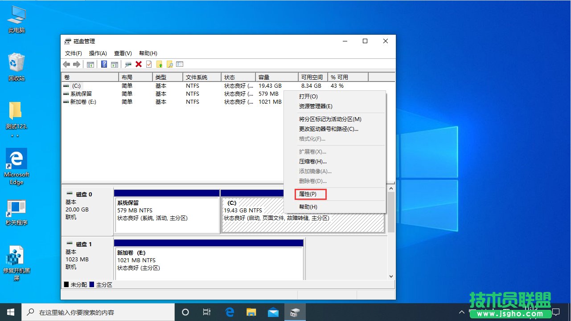Click the Windows Start button
571x321 pixels.
pyautogui.click(x=11, y=313)
